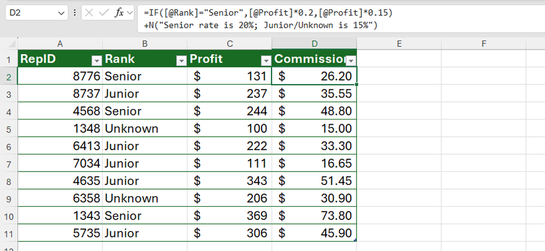This screenshot has width=545, height=251.
Task: Click the Commission cell showing 45.90
Action: coord(314,233)
